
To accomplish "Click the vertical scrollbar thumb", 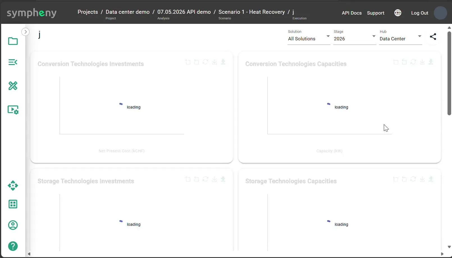I will (x=449, y=73).
